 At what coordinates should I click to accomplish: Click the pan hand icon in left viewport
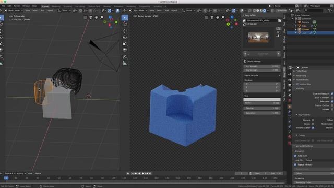(96, 17)
